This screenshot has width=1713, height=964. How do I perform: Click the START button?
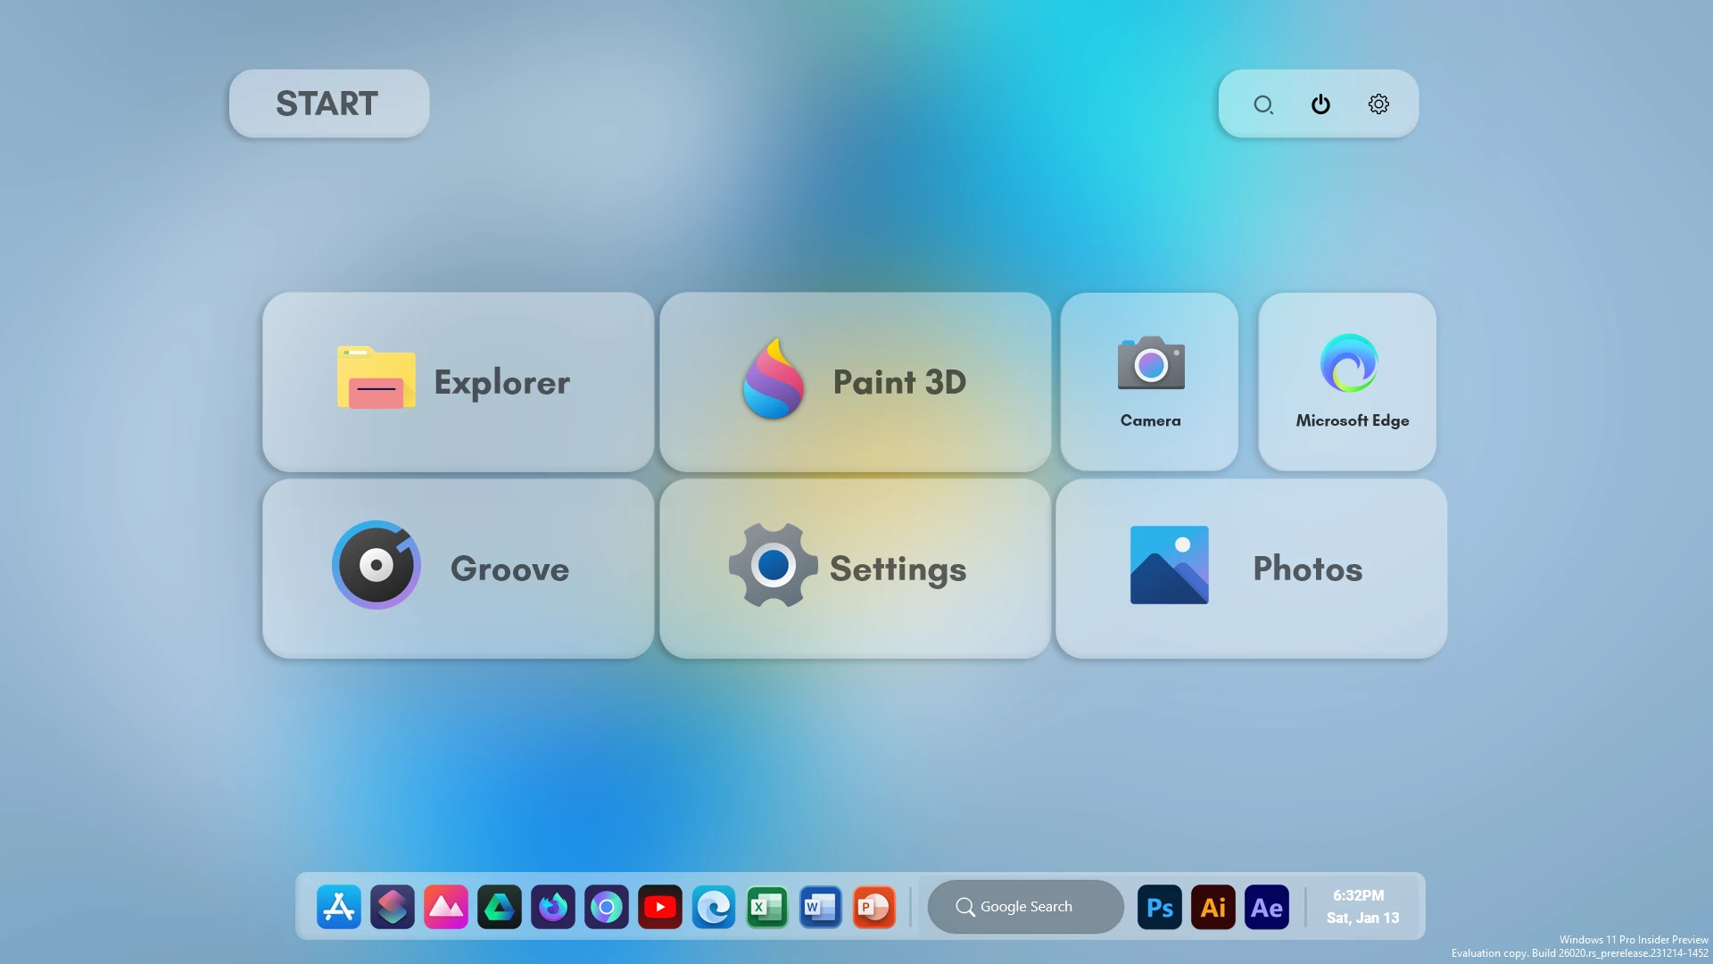329,104
